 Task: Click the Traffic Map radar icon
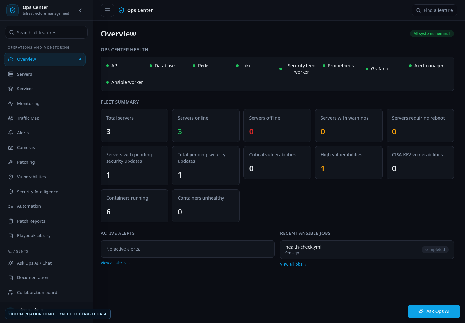(x=11, y=118)
